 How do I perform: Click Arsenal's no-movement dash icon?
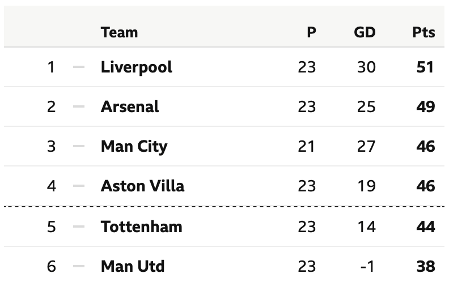pyautogui.click(x=79, y=106)
